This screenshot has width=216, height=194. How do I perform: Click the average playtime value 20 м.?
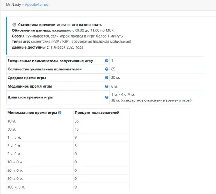click(x=115, y=78)
